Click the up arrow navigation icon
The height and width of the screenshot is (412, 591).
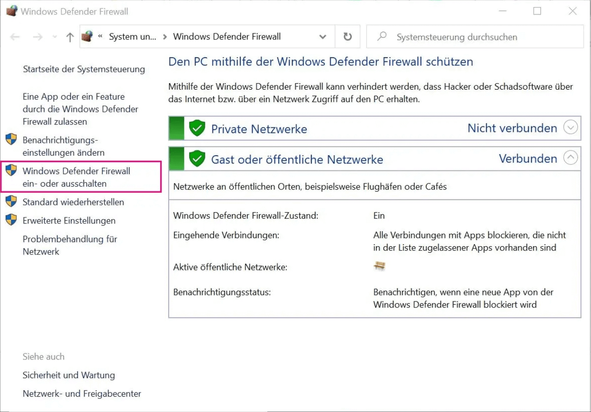coord(69,36)
